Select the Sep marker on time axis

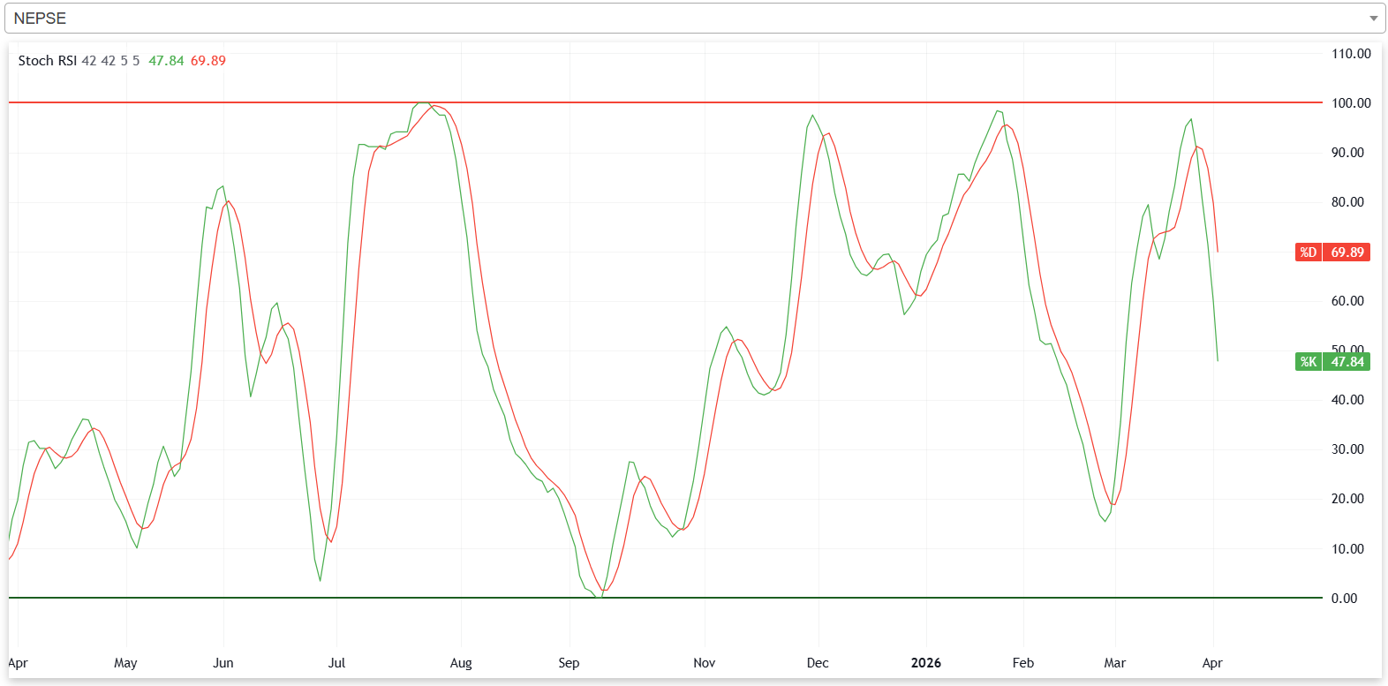pyautogui.click(x=569, y=663)
